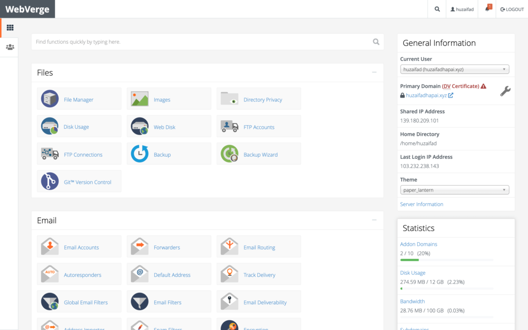Collapse the Email section
528x330 pixels.
click(x=374, y=220)
